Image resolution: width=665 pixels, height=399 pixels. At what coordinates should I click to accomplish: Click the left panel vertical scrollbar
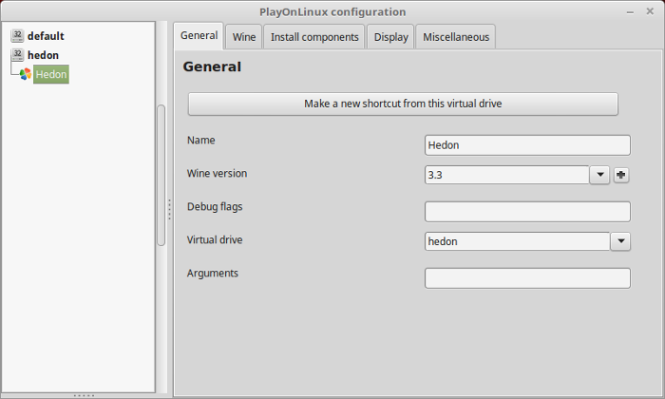161,175
